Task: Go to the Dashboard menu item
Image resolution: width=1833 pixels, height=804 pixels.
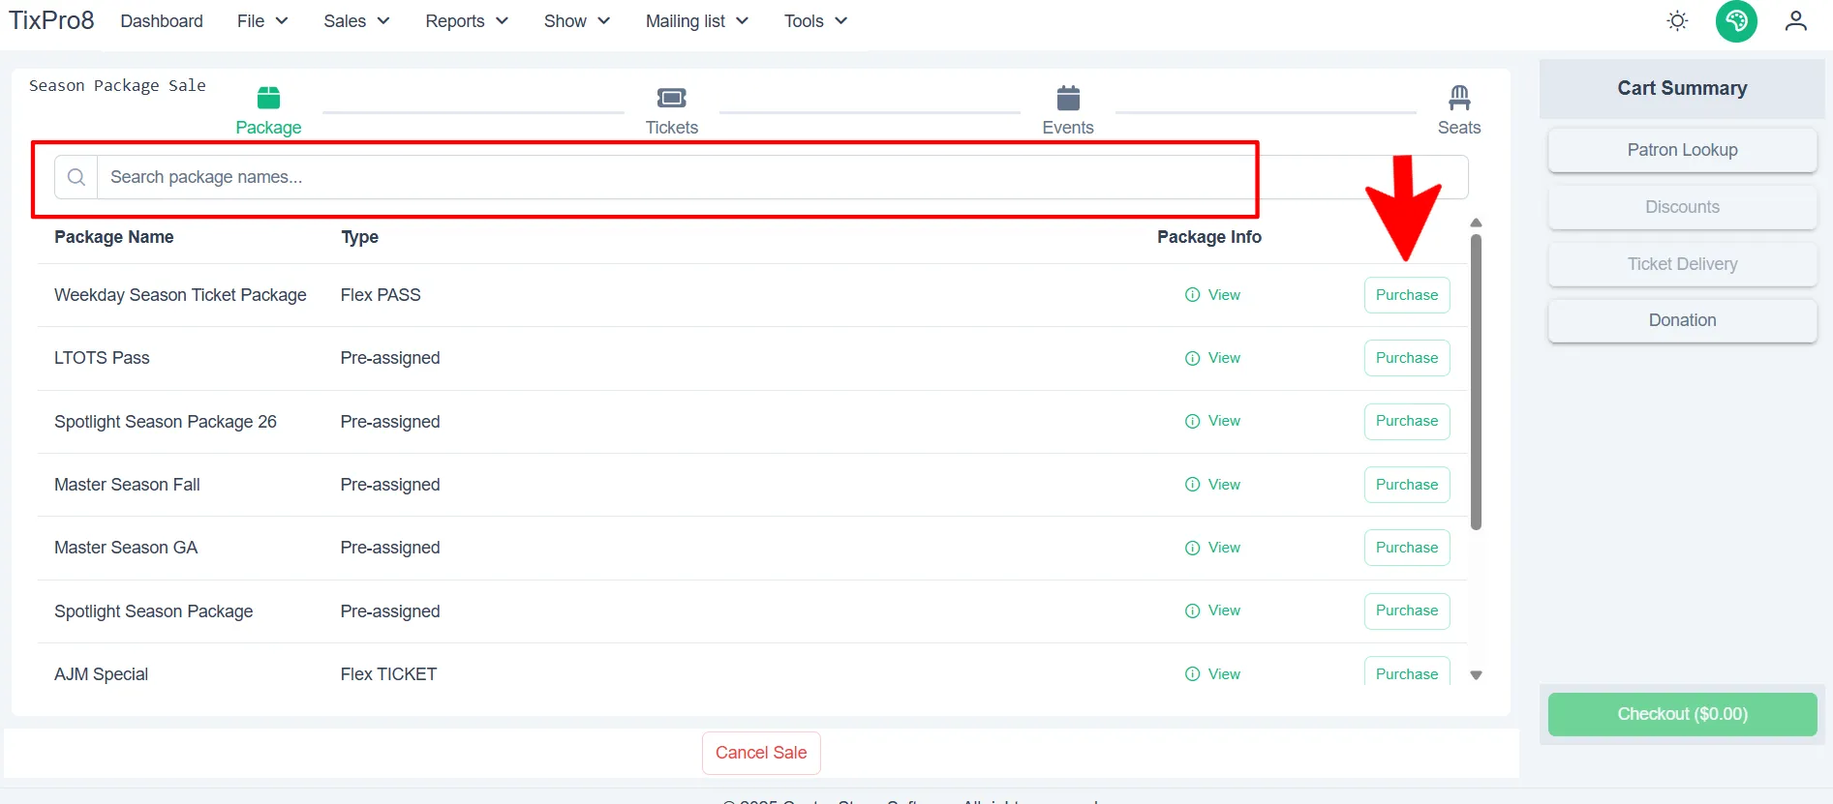Action: click(x=162, y=21)
